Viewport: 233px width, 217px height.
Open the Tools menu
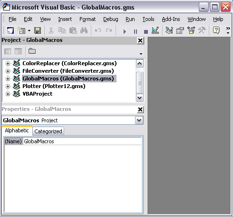coord(148,19)
